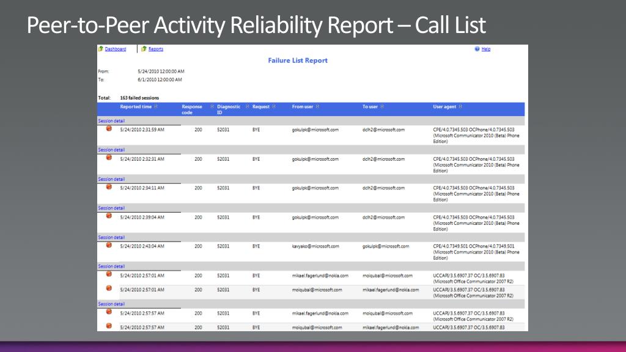Select gokulpk@microsoft.com in To user column
The width and height of the screenshot is (626, 352).
386,247
